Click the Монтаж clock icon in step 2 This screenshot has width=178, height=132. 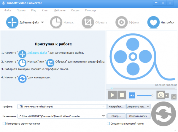22,63
